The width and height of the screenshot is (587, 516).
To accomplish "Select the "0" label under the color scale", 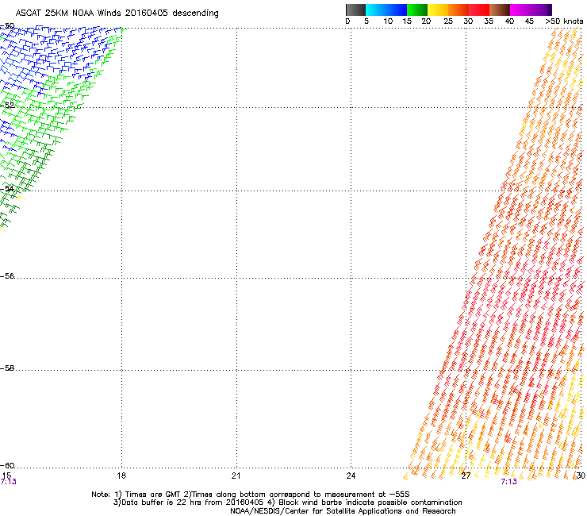I will click(347, 21).
